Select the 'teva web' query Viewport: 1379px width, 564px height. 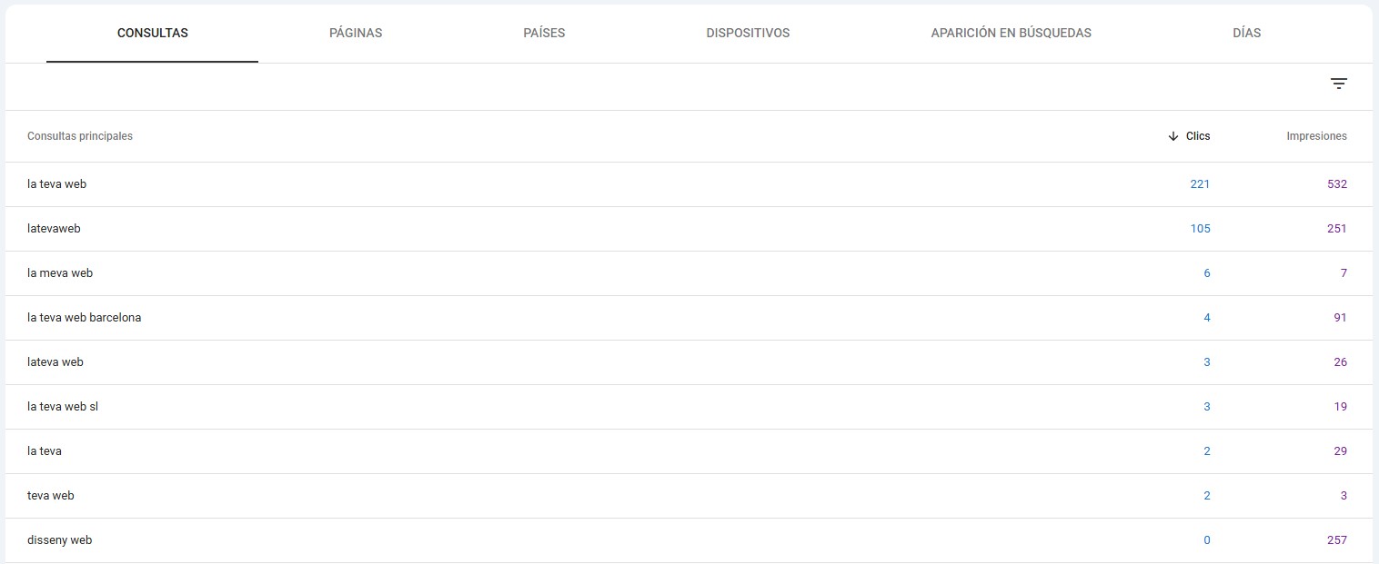51,496
